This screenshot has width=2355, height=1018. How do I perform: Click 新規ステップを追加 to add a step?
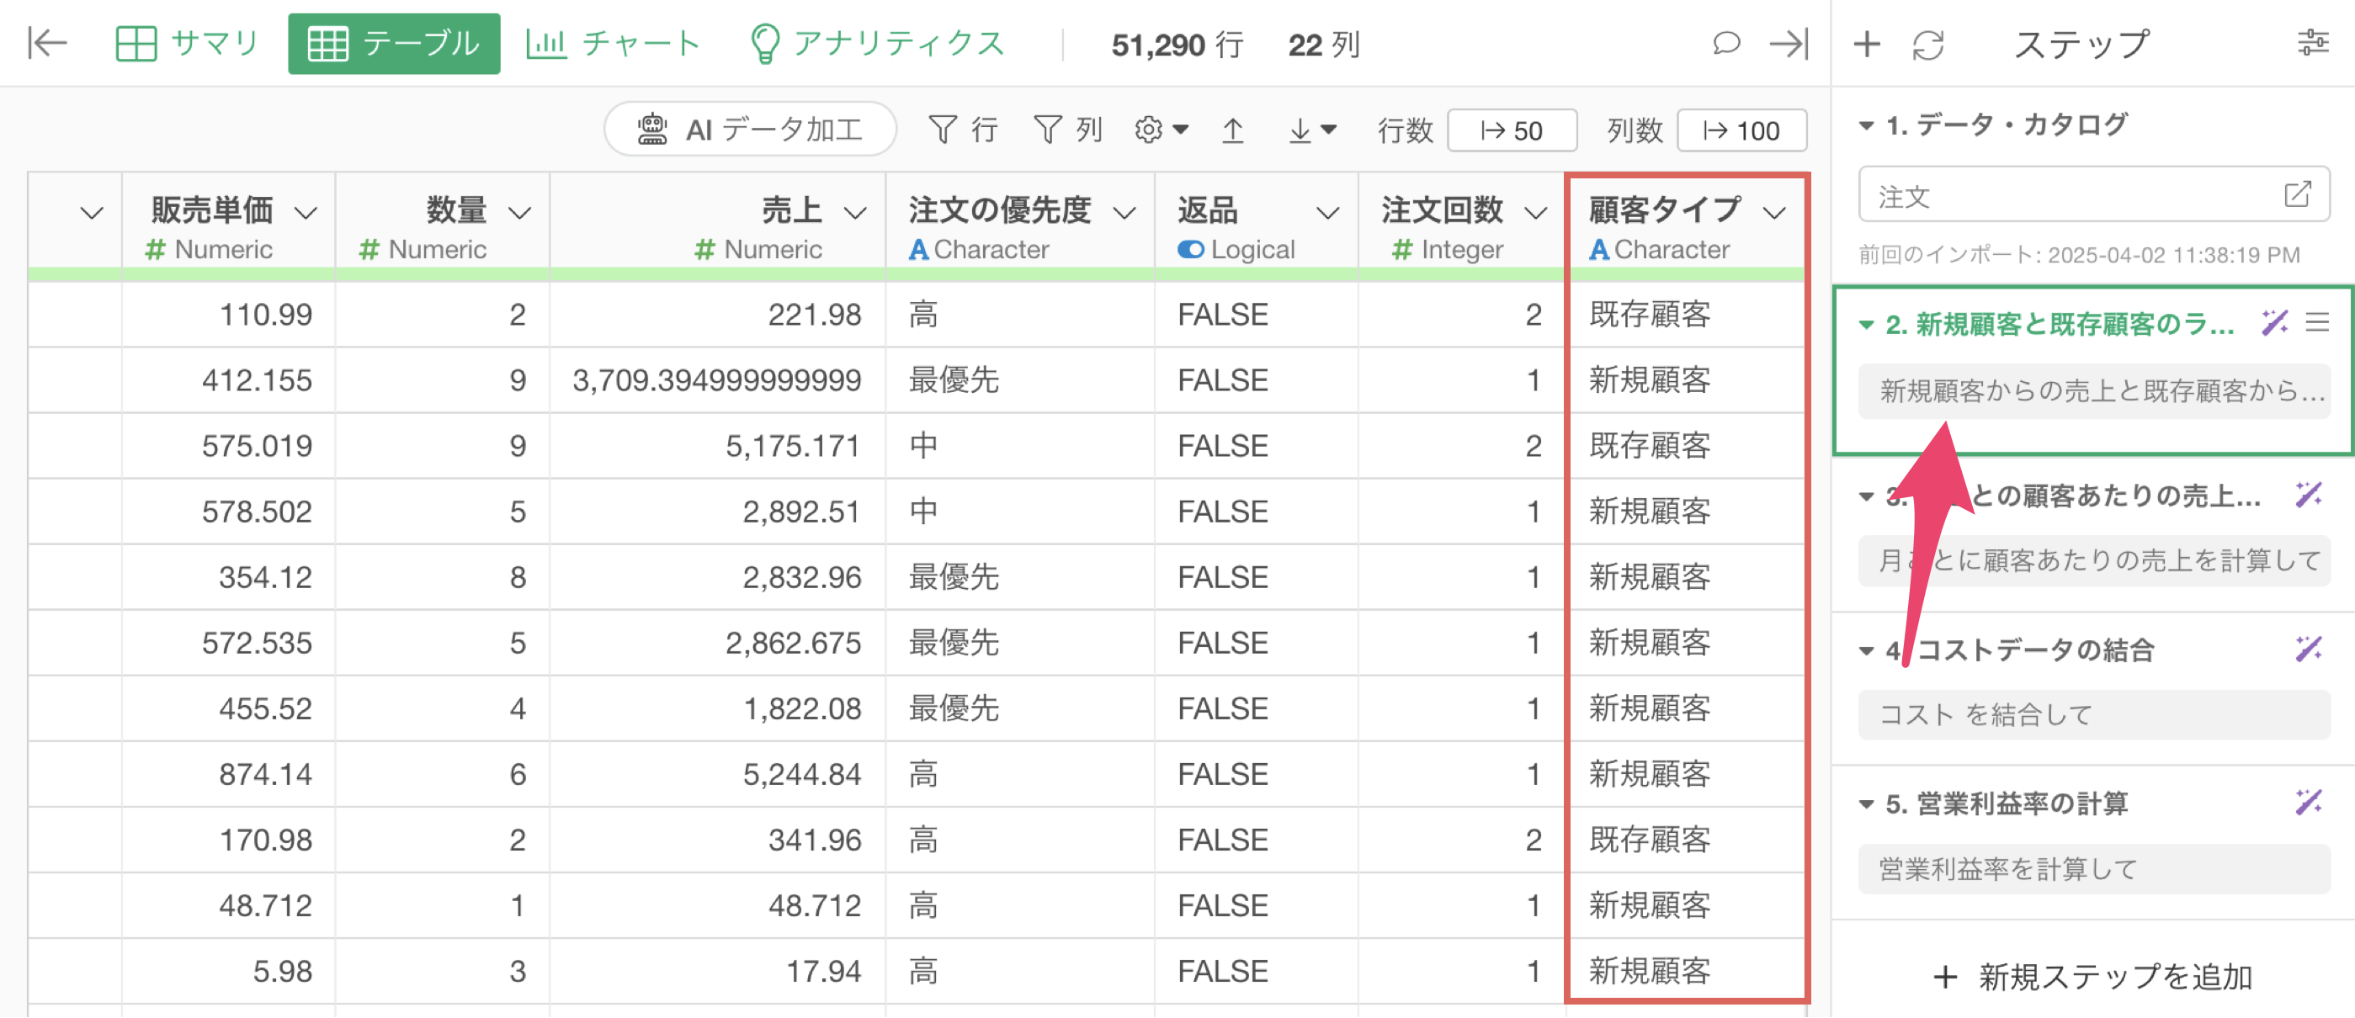tap(2092, 977)
